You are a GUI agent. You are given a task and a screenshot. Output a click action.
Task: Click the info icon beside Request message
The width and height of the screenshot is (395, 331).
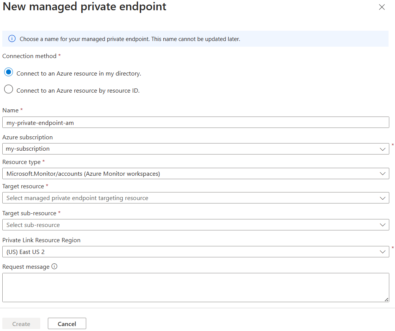54,266
